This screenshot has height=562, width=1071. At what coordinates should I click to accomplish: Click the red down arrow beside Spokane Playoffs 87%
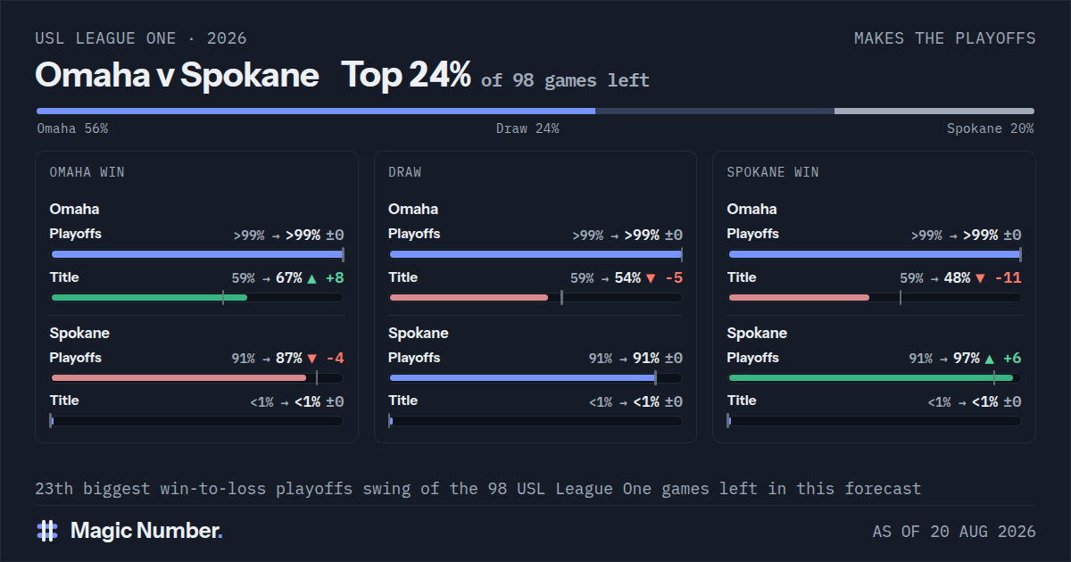click(311, 359)
